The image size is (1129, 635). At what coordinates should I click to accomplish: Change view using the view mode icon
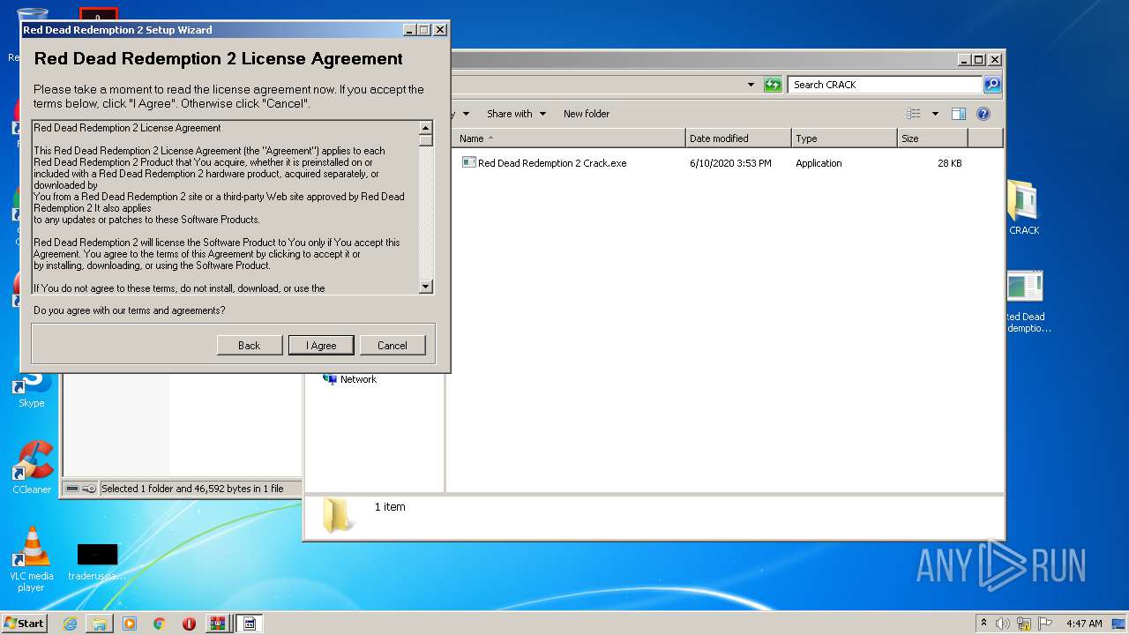[x=914, y=114]
